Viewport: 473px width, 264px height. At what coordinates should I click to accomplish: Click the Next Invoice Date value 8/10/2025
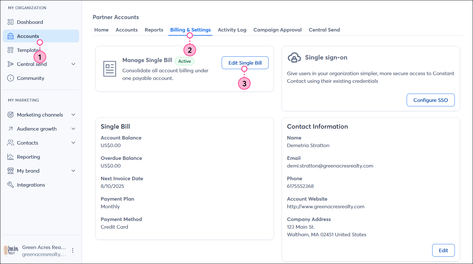112,186
